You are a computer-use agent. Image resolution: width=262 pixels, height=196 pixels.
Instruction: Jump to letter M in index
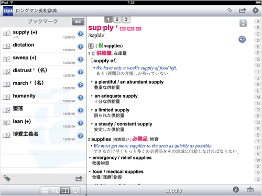point(258,97)
